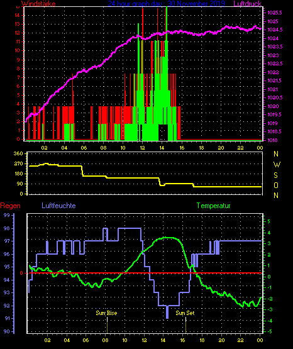Screen dimensions: 293x349
Task: Click Luftfeuchte axis value 98
Action: [7, 229]
